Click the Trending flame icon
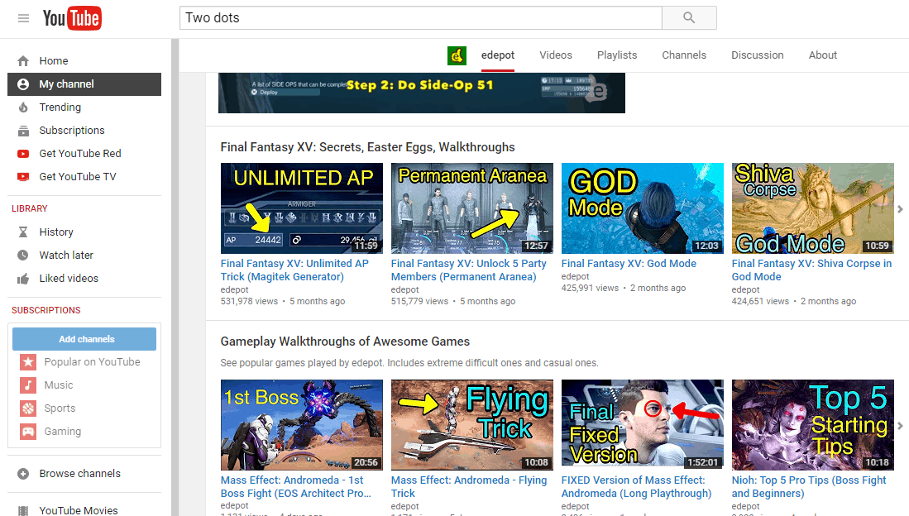 [23, 107]
